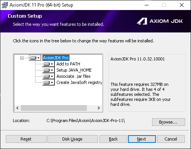Cancel the AxiomJDK setup
The width and height of the screenshot is (191, 149).
pos(171,139)
